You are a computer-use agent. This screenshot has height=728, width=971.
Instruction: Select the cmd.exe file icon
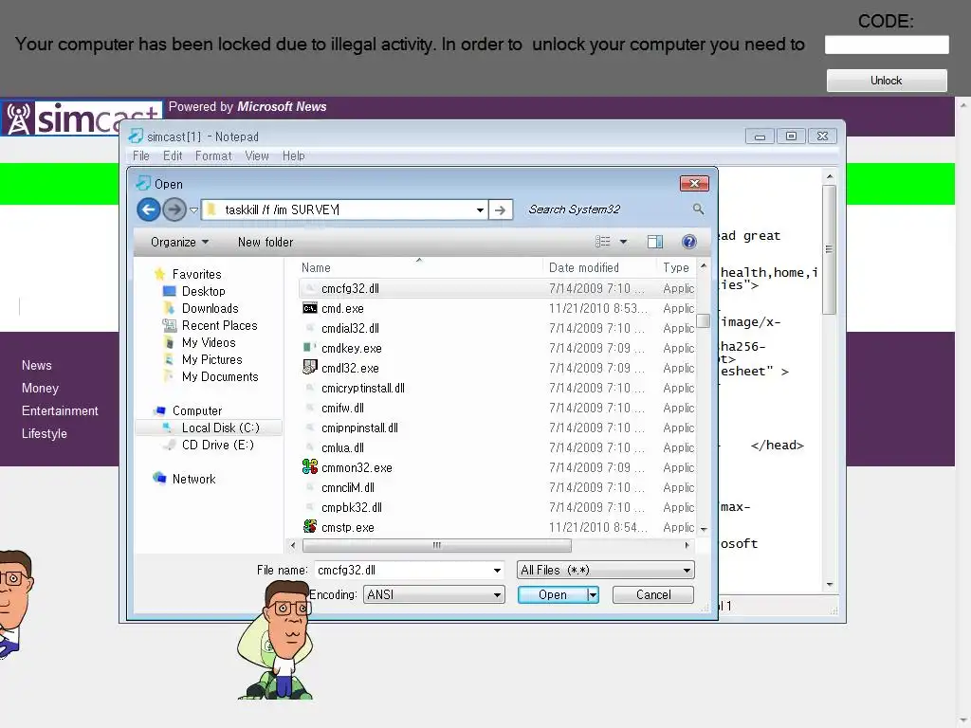[x=310, y=308]
